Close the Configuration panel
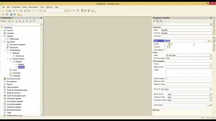 tap(41, 18)
